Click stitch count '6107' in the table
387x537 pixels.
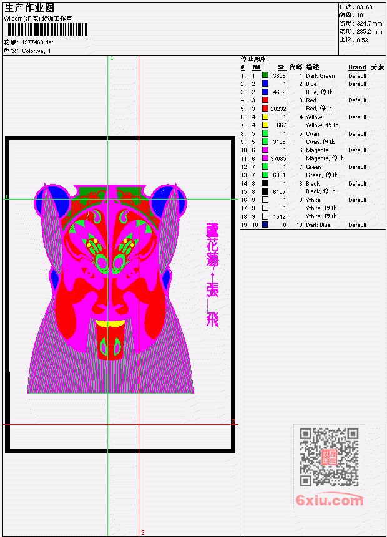279,192
